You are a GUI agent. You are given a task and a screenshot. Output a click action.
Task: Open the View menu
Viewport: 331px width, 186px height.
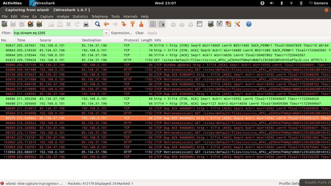pyautogui.click(x=25, y=16)
